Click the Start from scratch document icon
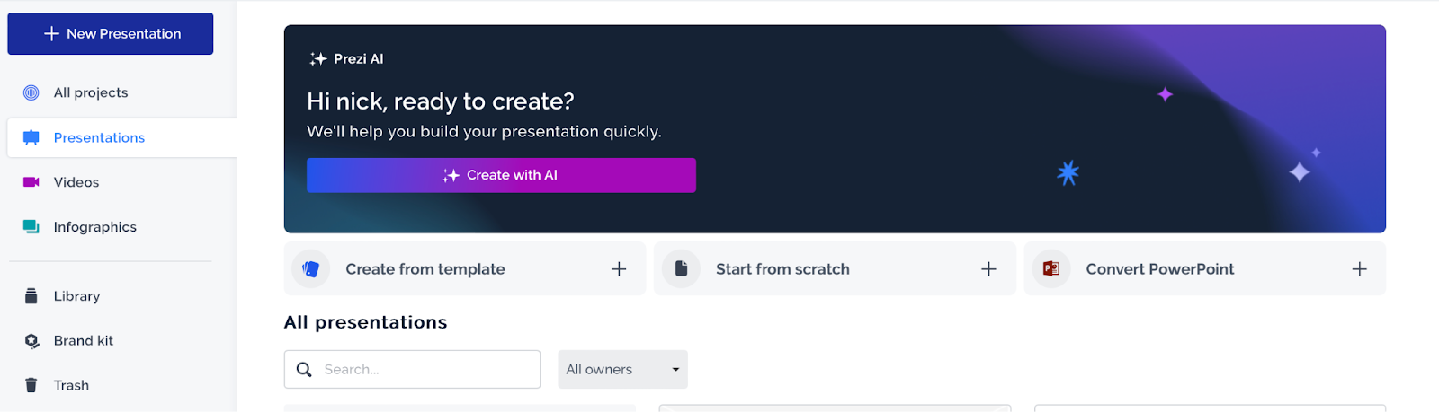This screenshot has height=412, width=1439. (682, 268)
